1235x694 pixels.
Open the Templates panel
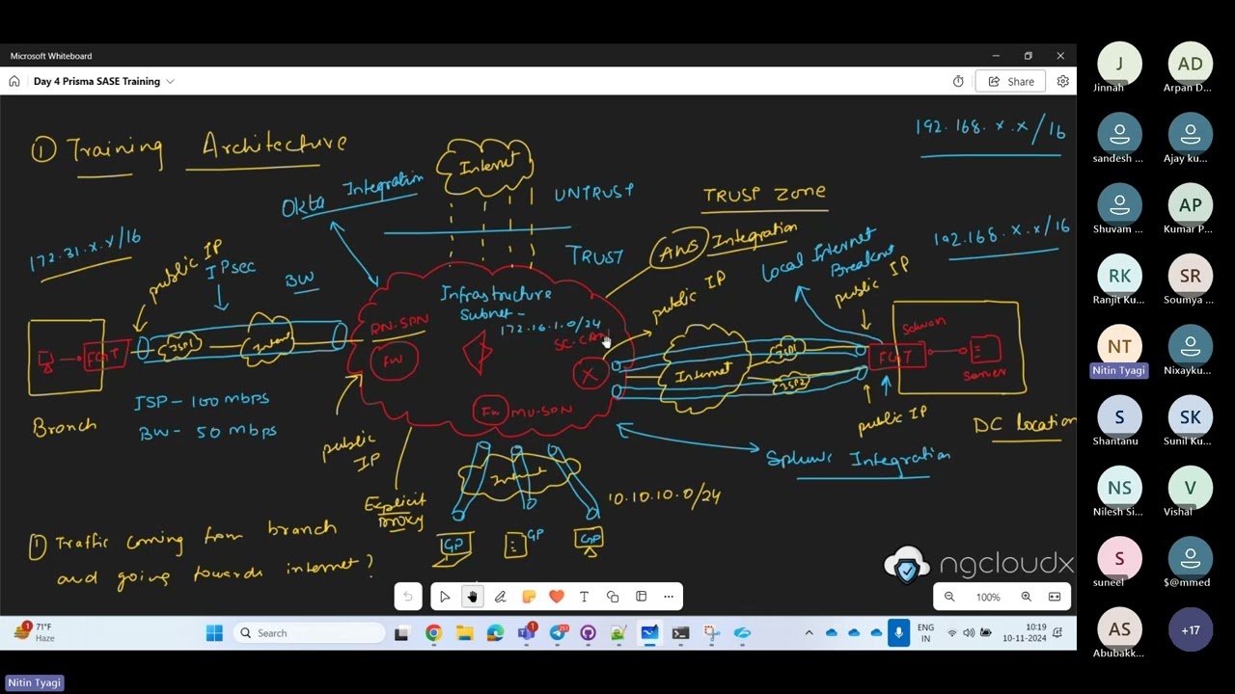click(x=641, y=597)
